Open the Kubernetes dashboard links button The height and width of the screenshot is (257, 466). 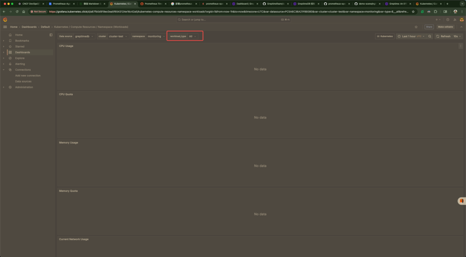[x=385, y=36]
